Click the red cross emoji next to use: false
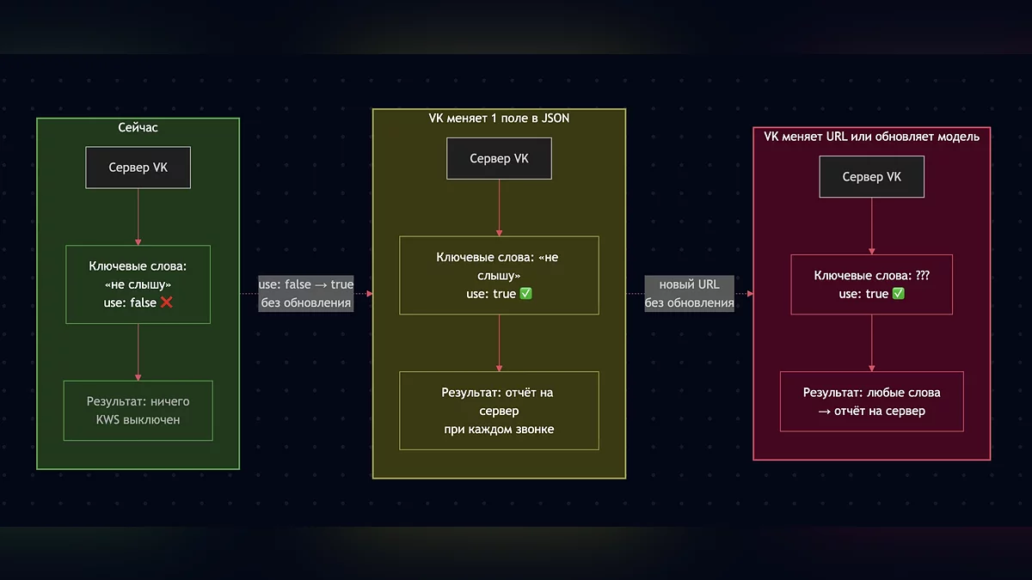 [167, 302]
